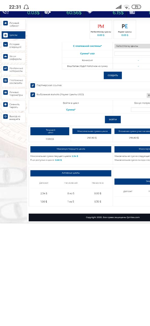
Task: Click the Ваши рефералы people icon
Action: (5, 56)
